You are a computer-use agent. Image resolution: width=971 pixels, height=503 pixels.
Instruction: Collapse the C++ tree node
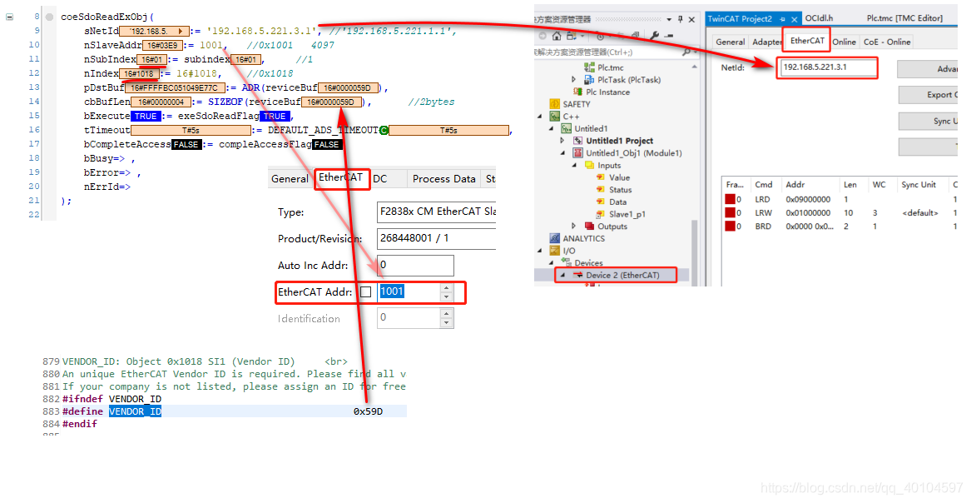click(x=539, y=117)
